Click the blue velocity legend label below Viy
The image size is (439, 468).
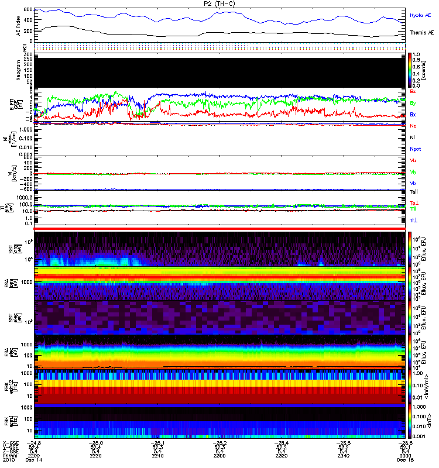tap(413, 183)
